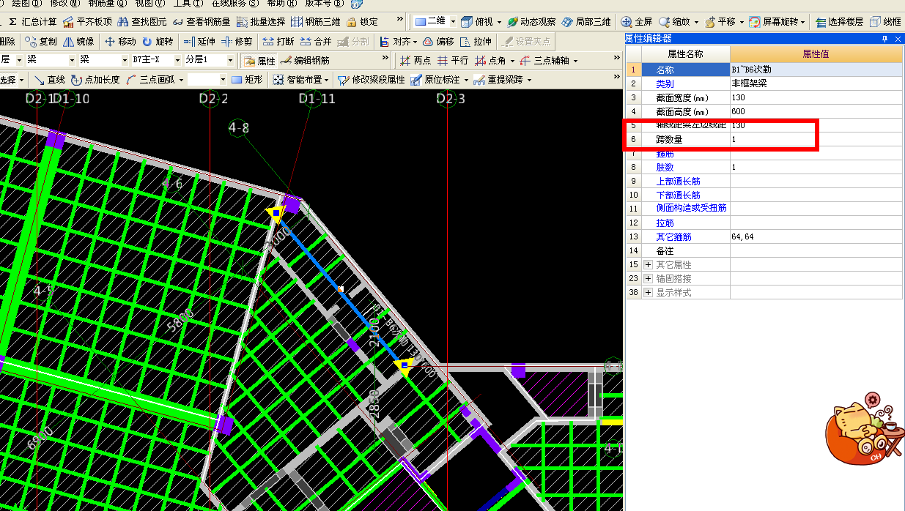This screenshot has height=511, width=905.
Task: Open the 帮助(H) menu
Action: click(281, 4)
